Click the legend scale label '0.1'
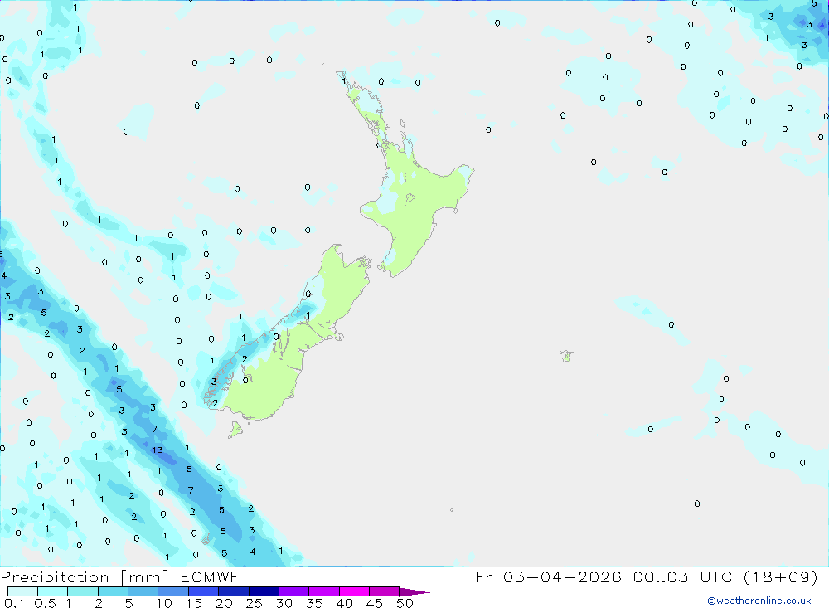Screen dimensions: 829x608 pos(14,603)
